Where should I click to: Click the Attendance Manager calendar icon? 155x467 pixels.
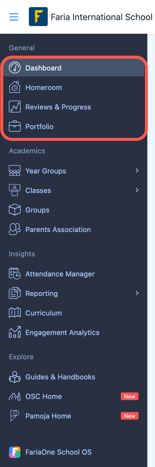15,274
